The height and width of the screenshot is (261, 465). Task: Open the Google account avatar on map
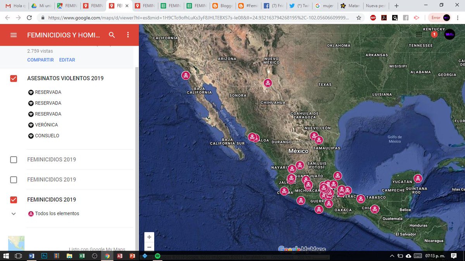coord(449,34)
